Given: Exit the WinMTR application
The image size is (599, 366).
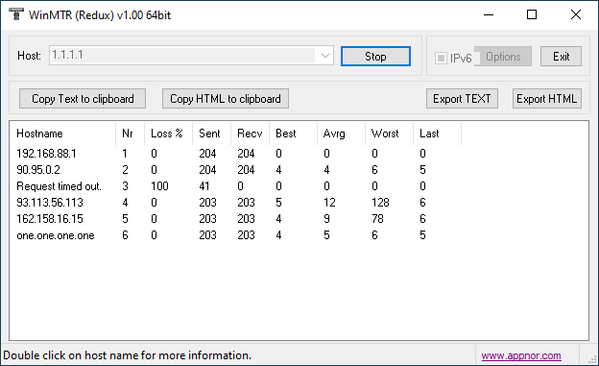Looking at the screenshot, I should click(x=561, y=57).
